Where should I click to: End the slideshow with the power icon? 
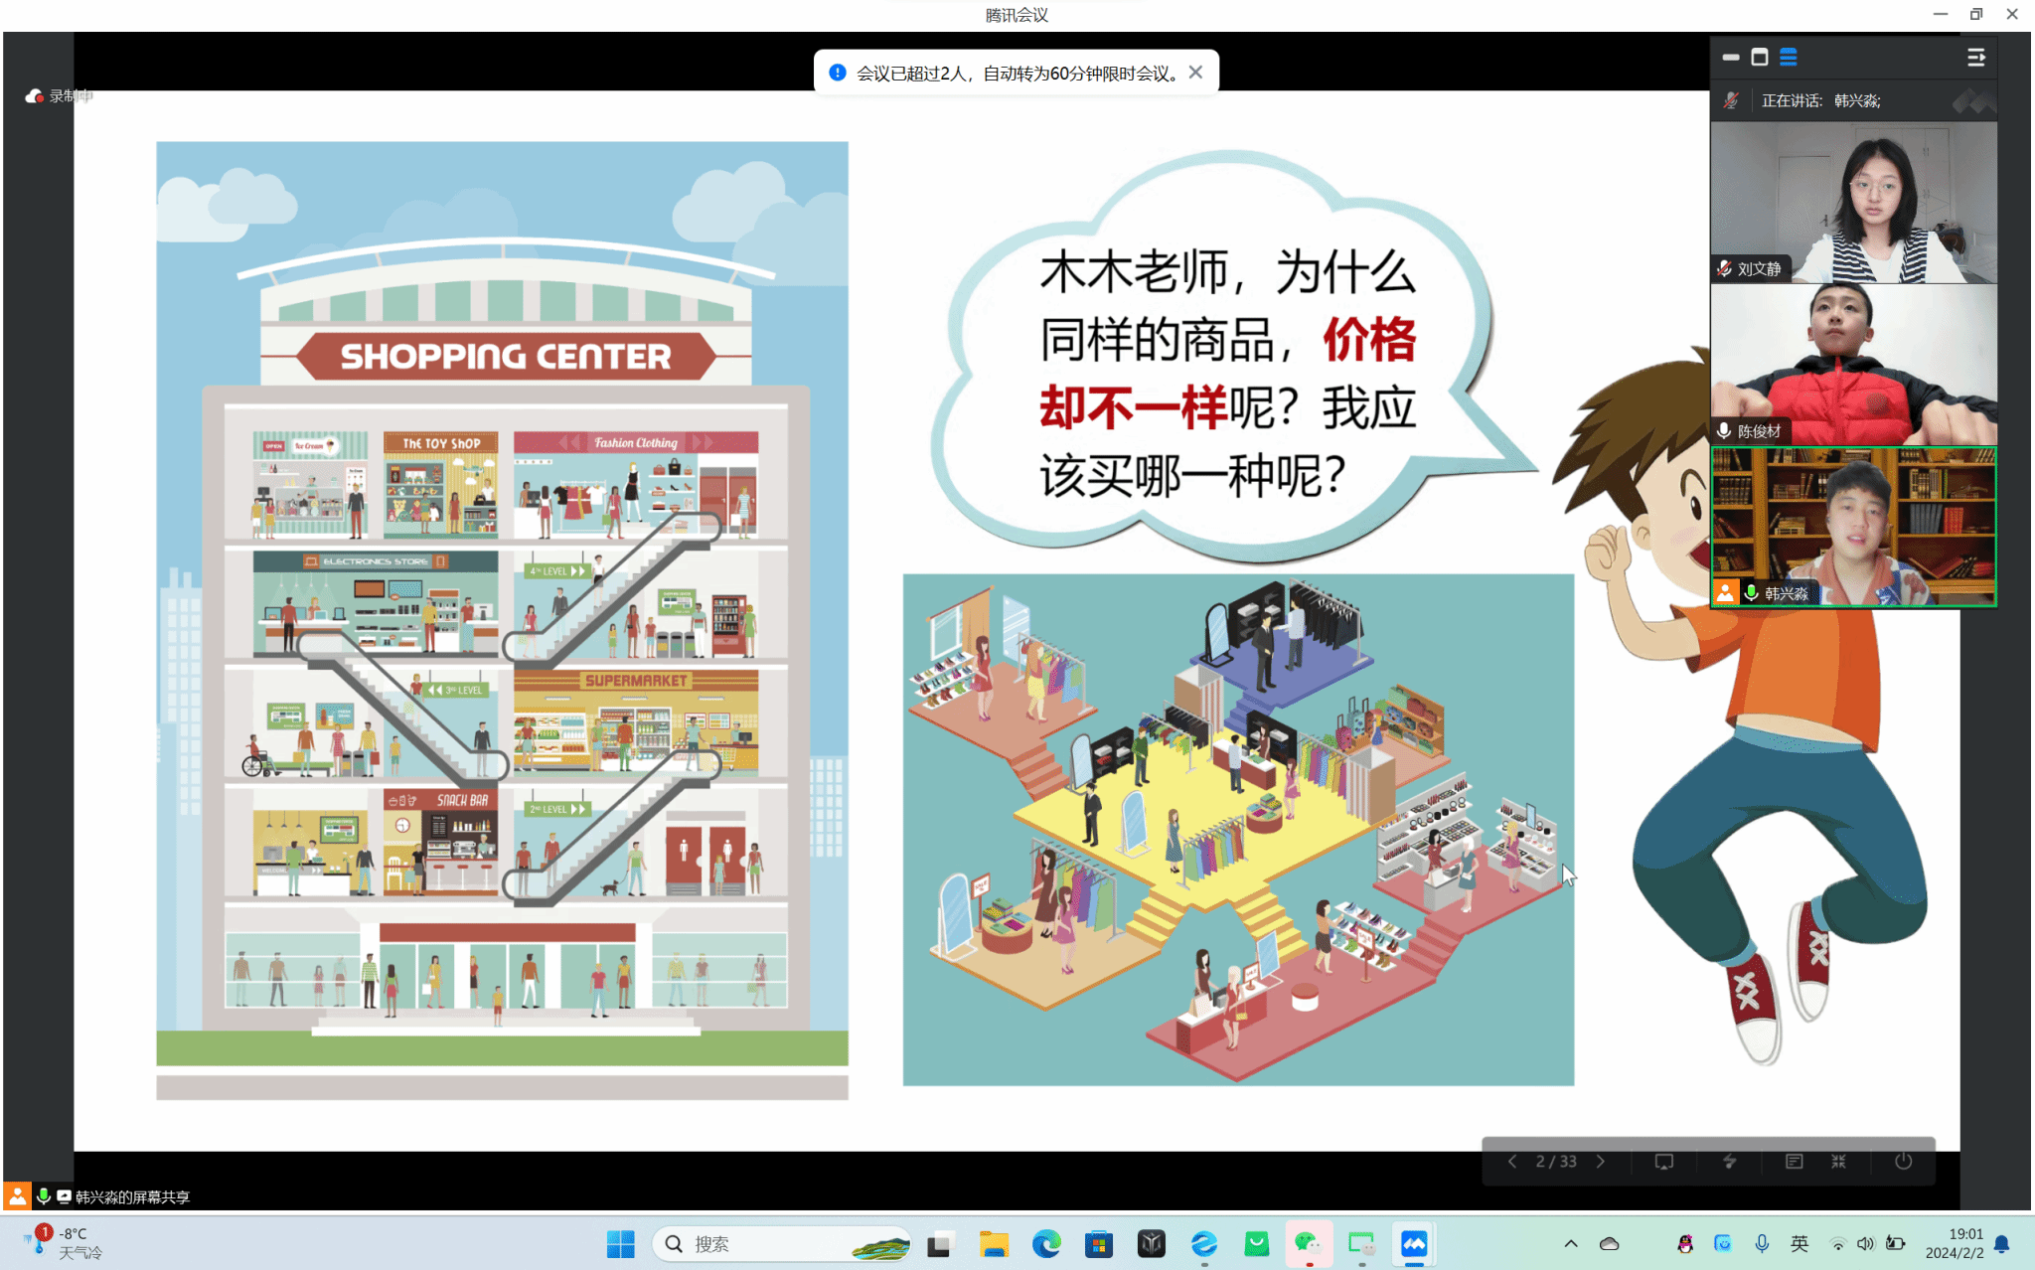[1903, 1162]
